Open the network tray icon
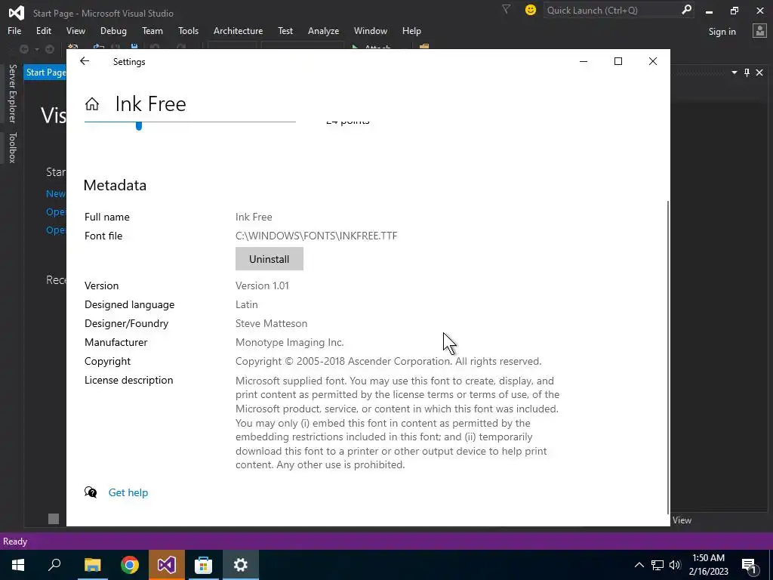 (658, 565)
